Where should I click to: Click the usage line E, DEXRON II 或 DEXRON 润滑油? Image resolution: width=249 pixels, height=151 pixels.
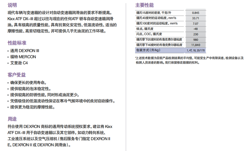pyautogui.click(x=39, y=145)
